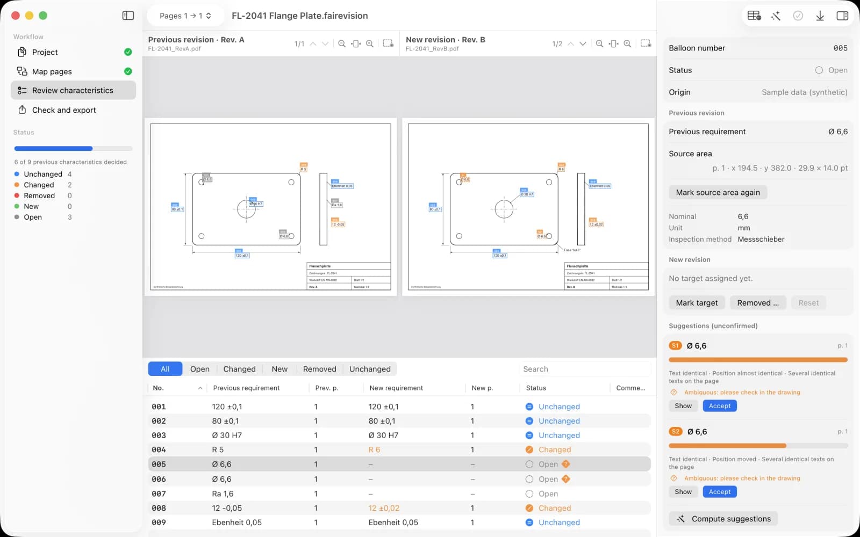
Task: Select the Unchanged filter tab
Action: [x=370, y=369]
